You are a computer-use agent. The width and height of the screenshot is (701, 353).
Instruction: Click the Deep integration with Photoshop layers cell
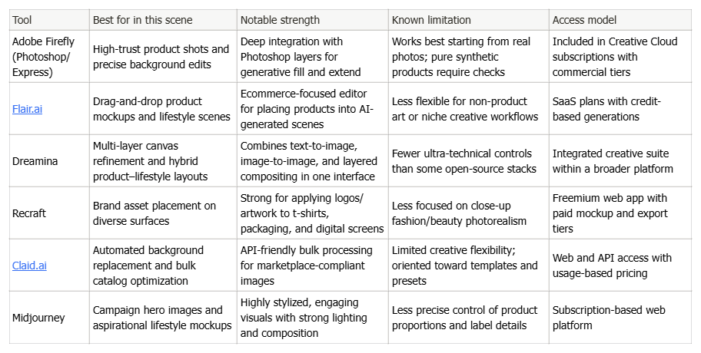[313, 57]
